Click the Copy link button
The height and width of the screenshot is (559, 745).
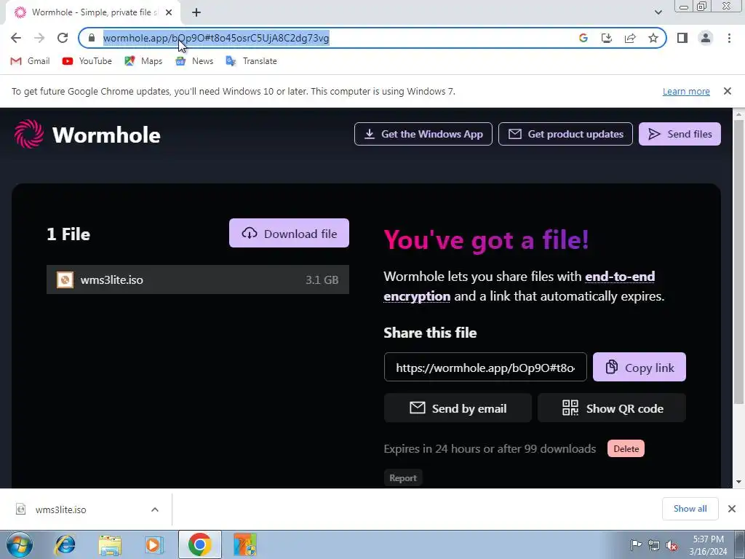click(x=639, y=367)
